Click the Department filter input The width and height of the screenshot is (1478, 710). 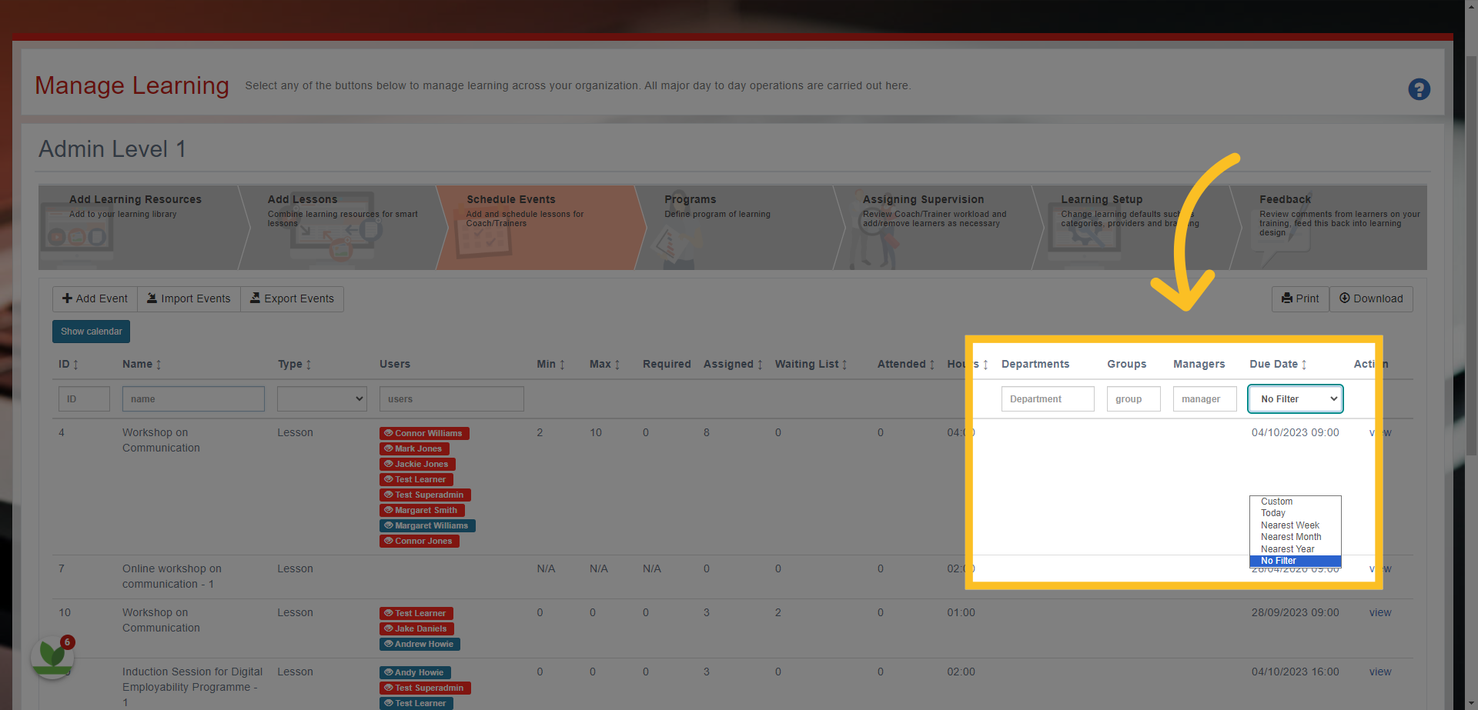tap(1048, 398)
